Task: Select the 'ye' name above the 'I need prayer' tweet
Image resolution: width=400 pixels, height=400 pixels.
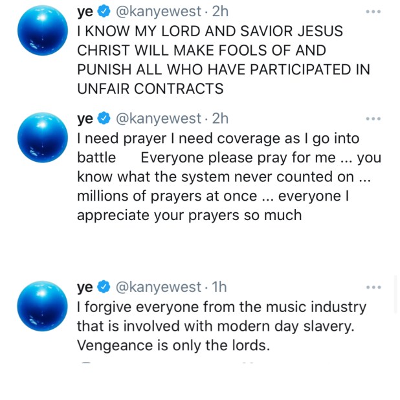Action: point(85,118)
